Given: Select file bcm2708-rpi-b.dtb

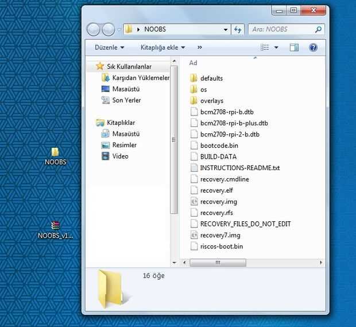Looking at the screenshot, I should click(x=227, y=112).
